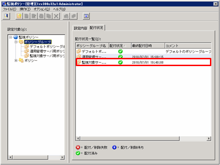Select the 運用管理サー... row name

94,57
